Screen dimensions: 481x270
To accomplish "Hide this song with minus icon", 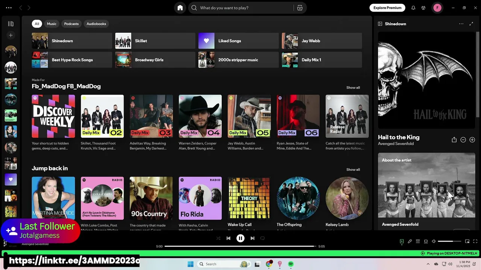I will coord(463,139).
